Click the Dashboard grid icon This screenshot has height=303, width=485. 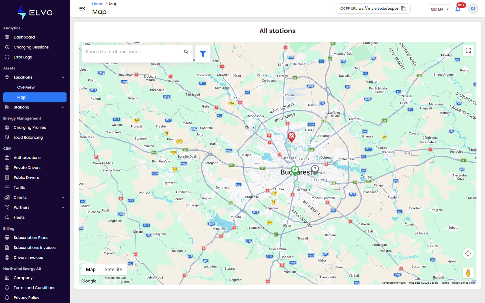click(7, 37)
